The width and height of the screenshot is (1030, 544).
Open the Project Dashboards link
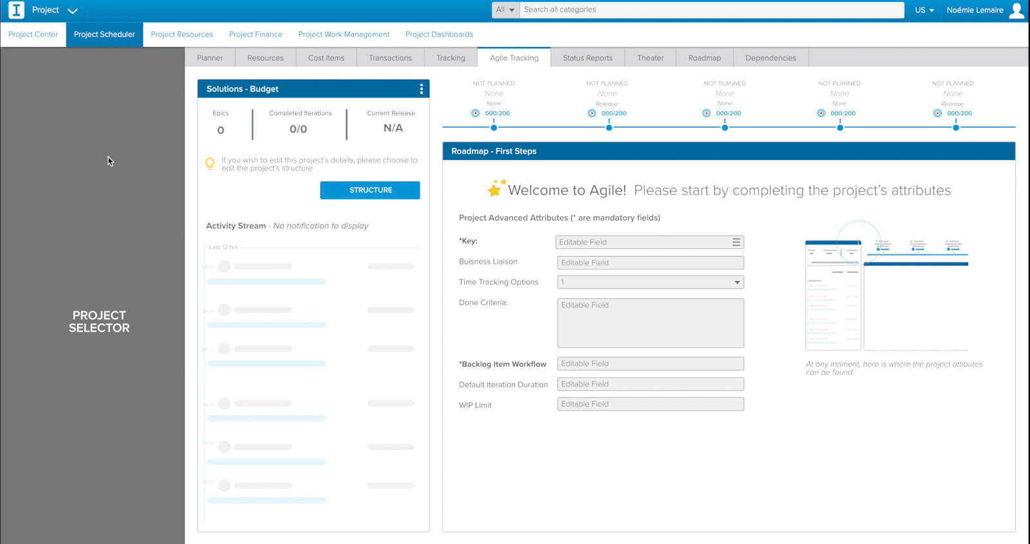point(439,35)
